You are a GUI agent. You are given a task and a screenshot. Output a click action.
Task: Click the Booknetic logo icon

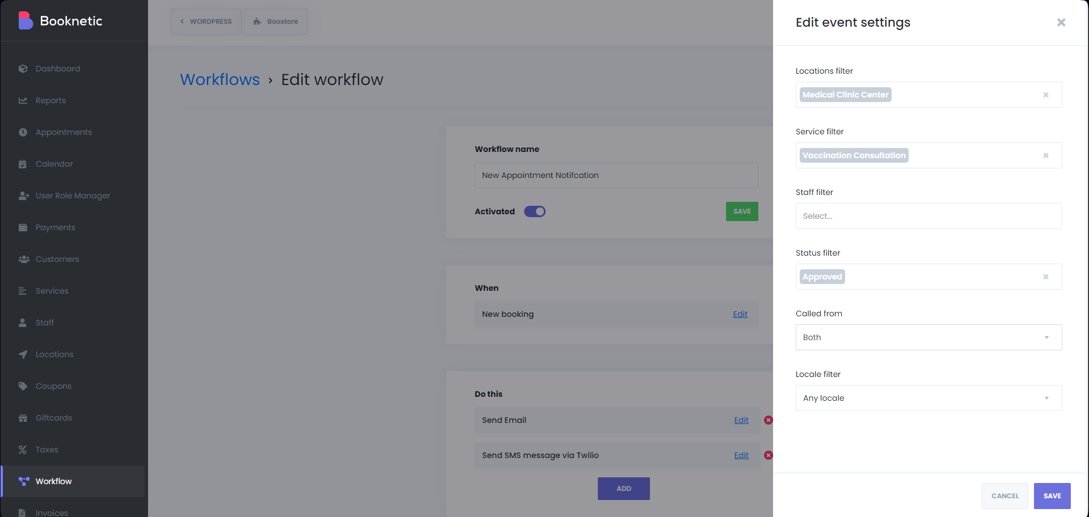(26, 20)
